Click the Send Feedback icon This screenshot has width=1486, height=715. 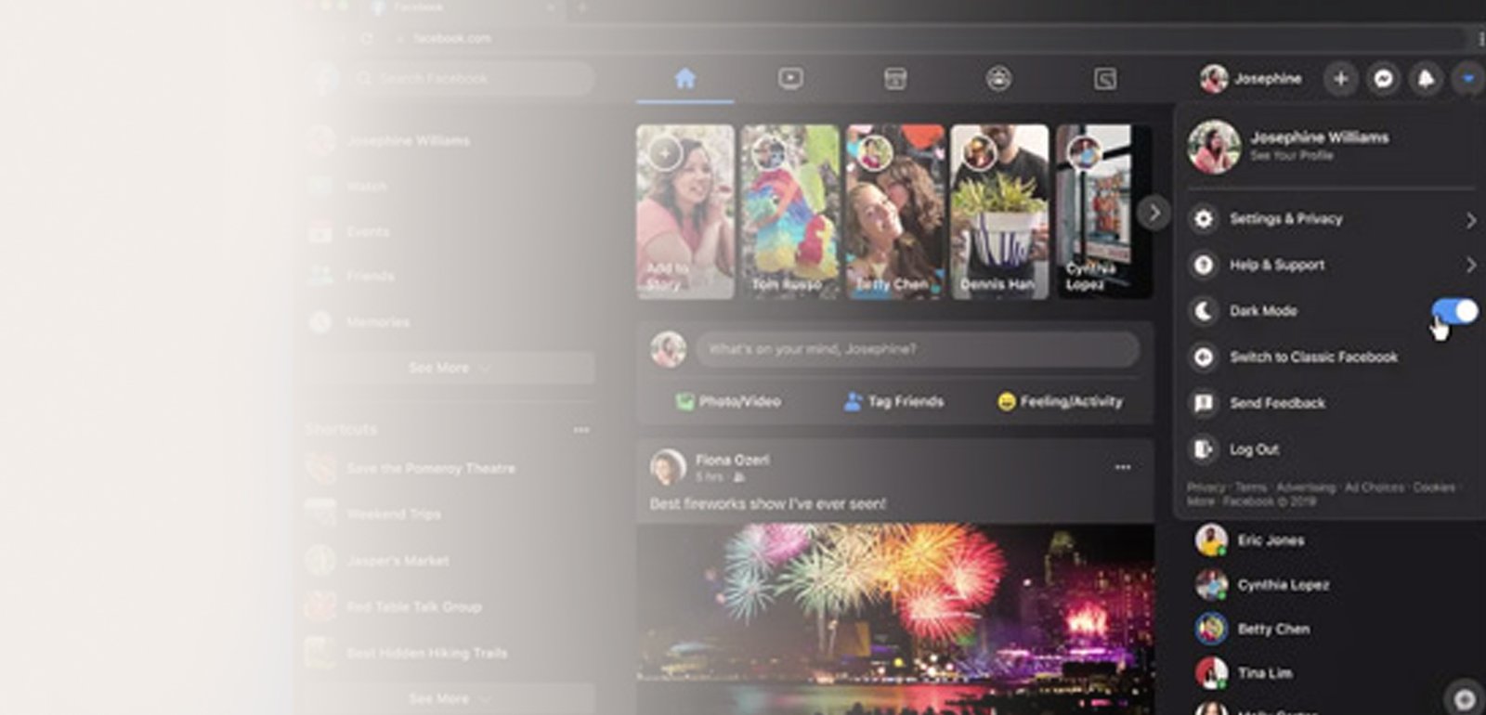click(x=1204, y=403)
